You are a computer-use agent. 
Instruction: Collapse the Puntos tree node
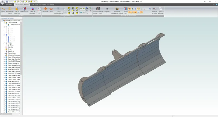point(4,43)
